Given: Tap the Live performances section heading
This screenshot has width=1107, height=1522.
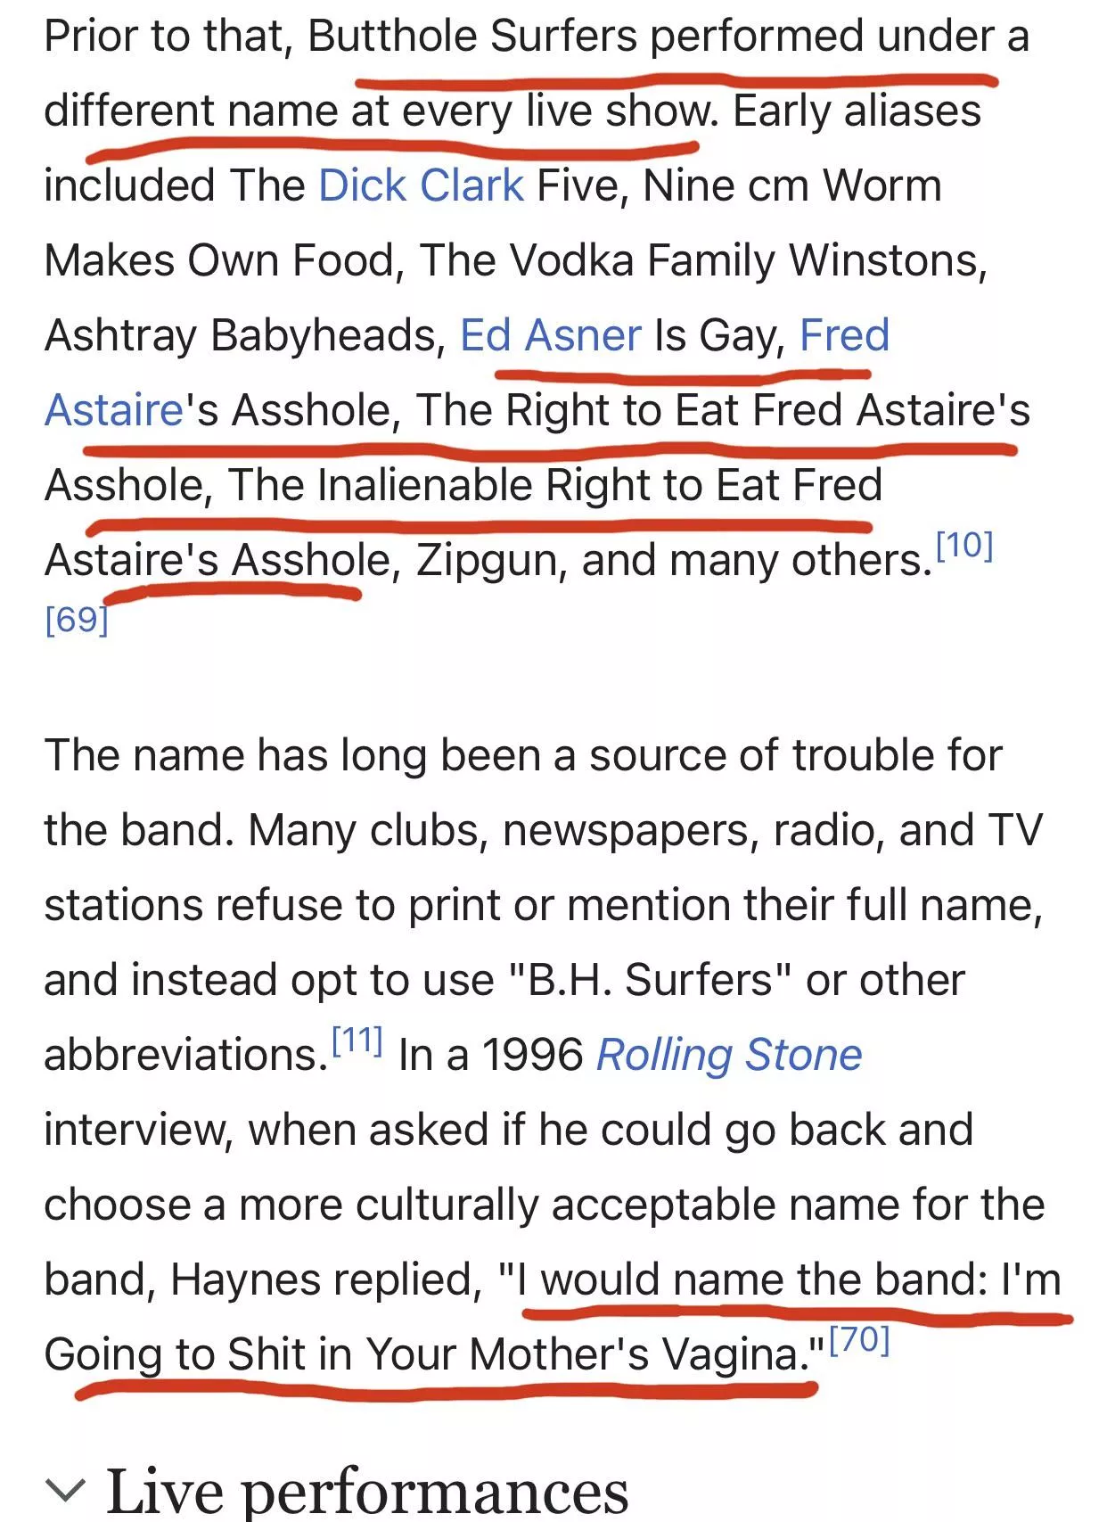Looking at the screenshot, I should point(366,1489).
